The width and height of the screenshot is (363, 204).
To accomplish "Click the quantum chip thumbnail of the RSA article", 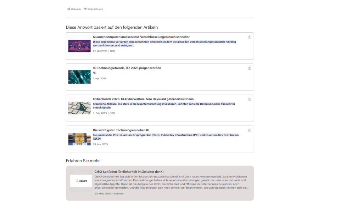I will point(79,45).
